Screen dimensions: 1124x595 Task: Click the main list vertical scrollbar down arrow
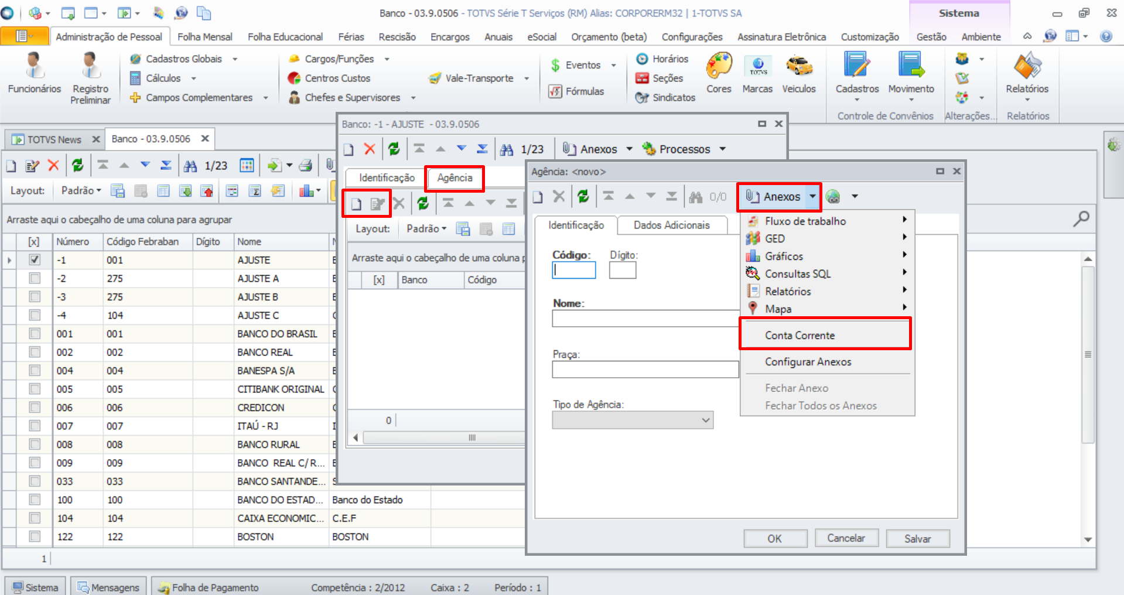(1088, 539)
